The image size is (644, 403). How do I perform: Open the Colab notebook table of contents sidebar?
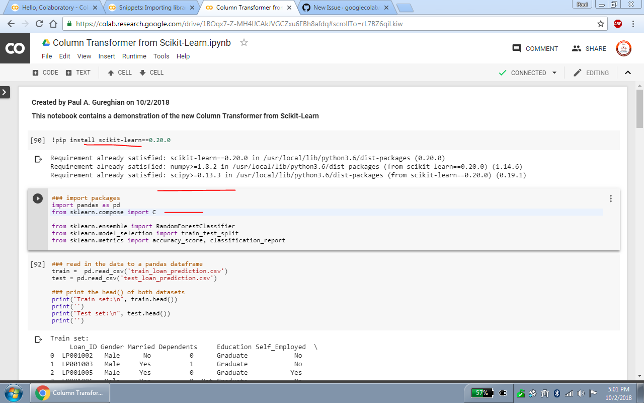[x=5, y=93]
